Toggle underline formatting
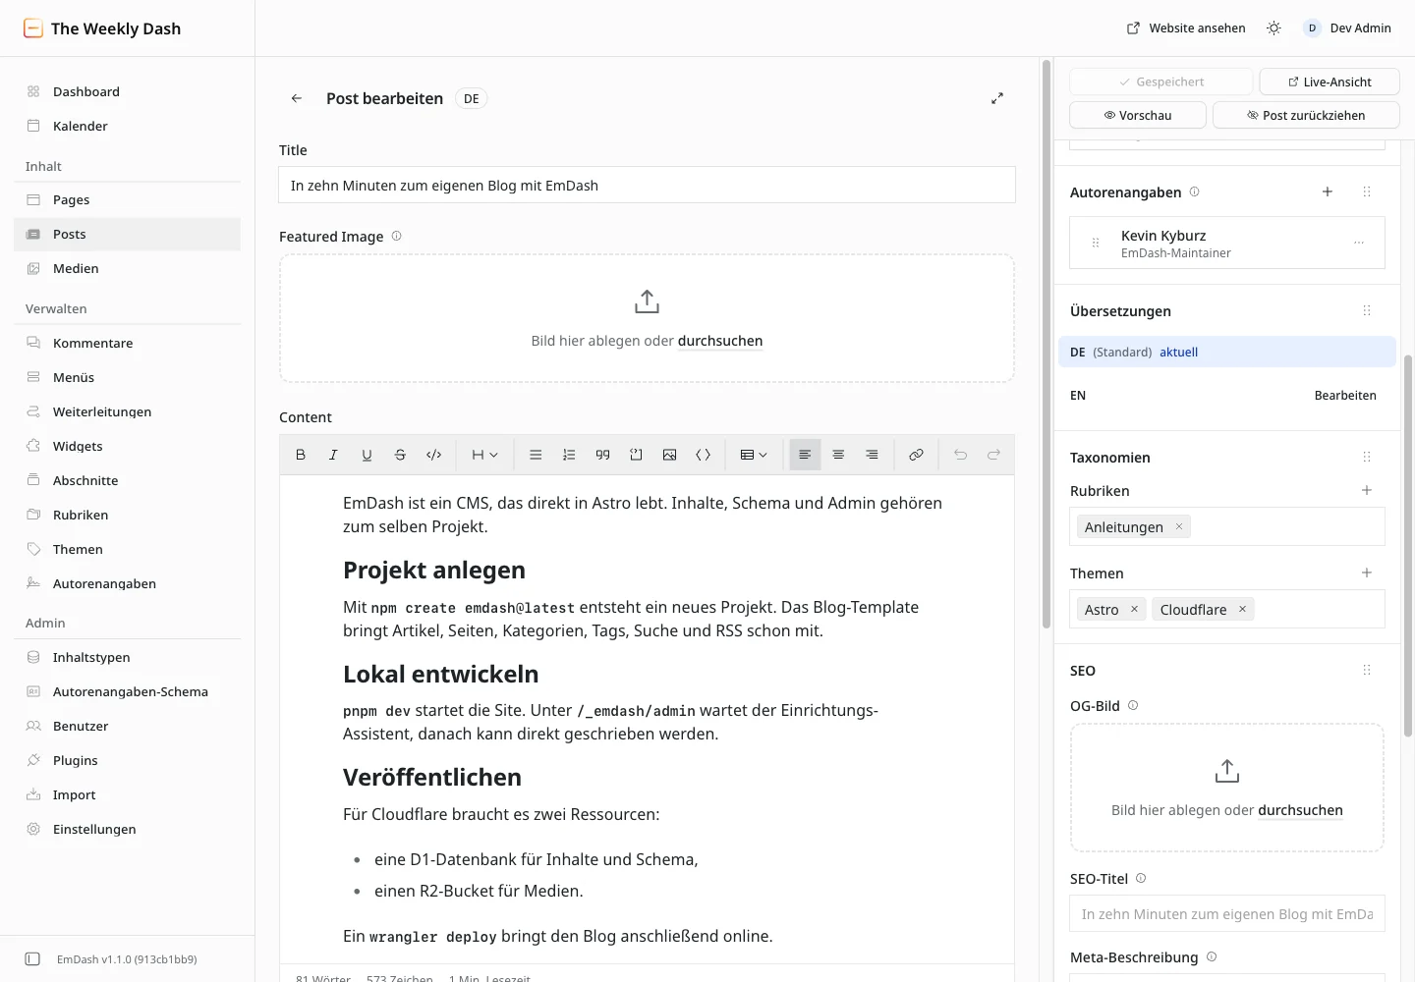 coord(367,455)
